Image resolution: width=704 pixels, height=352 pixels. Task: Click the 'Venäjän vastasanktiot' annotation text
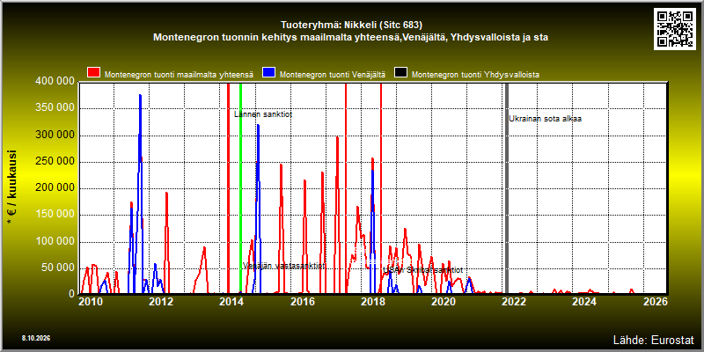283,266
